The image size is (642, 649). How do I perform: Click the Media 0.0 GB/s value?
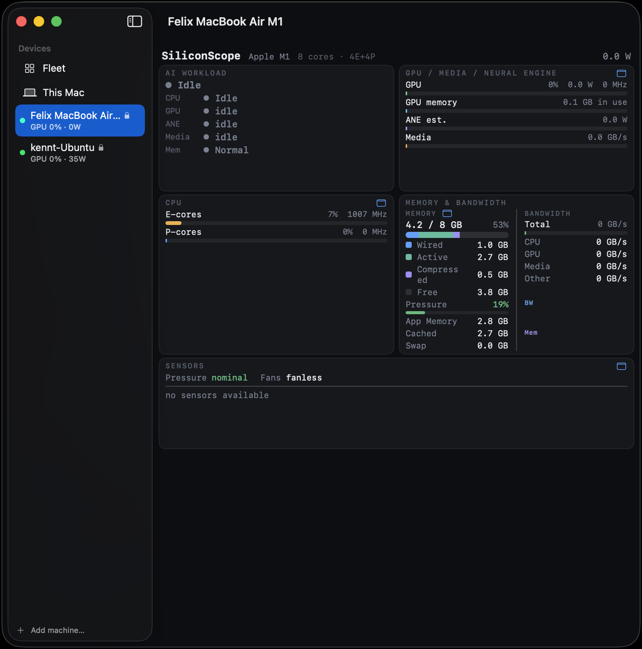(607, 137)
